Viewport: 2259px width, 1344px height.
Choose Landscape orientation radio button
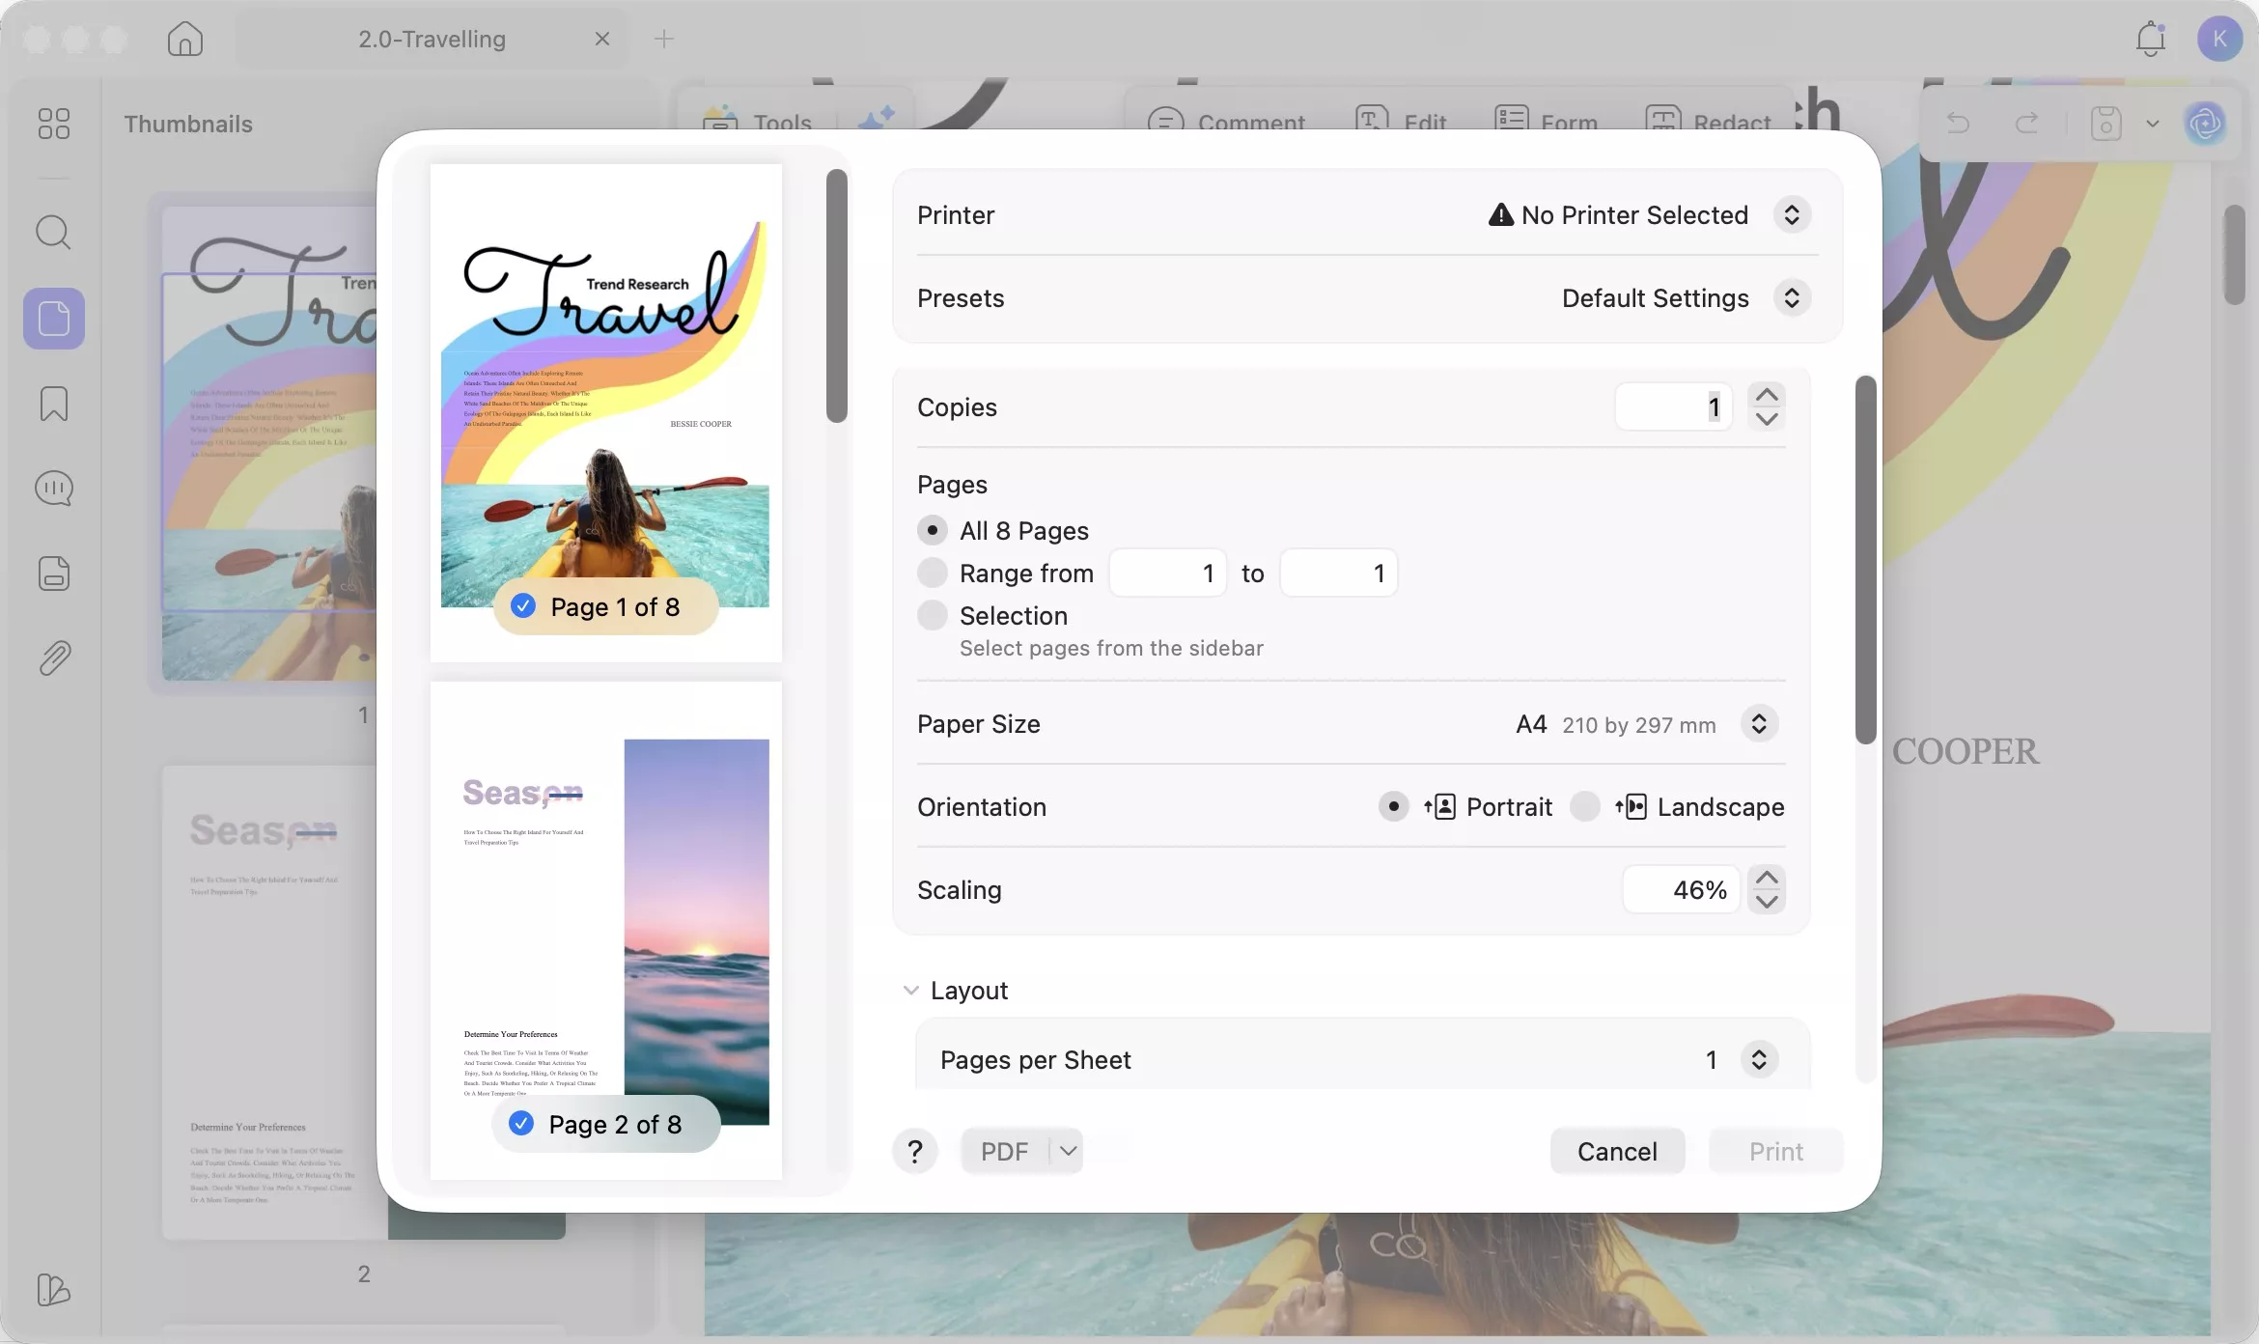(x=1584, y=806)
